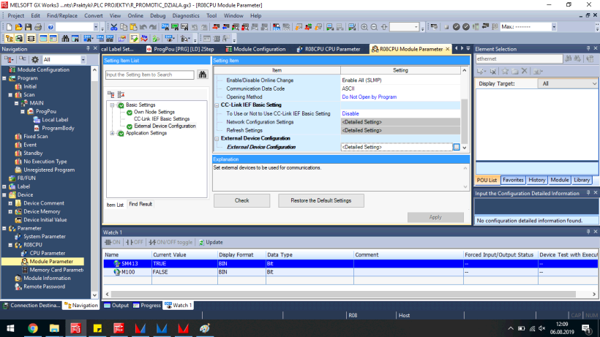Image resolution: width=600 pixels, height=337 pixels.
Task: Click Restore the Default Settings button
Action: coord(320,200)
